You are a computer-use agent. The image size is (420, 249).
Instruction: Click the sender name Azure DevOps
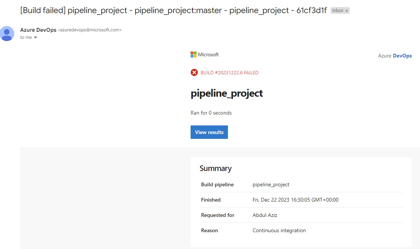(38, 30)
